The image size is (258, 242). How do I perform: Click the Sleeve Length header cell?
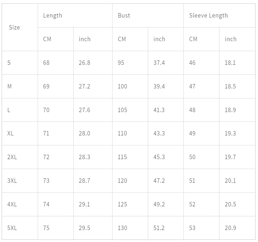[x=208, y=15]
